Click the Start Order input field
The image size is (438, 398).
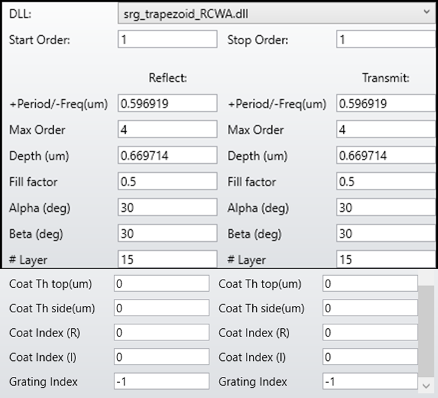167,40
